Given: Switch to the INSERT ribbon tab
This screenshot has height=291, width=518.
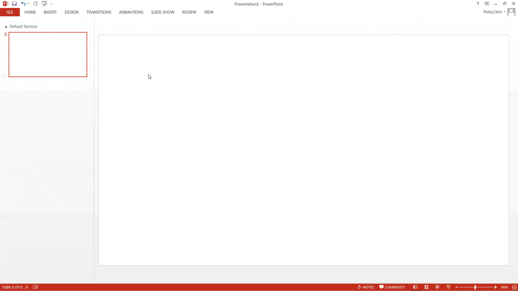Looking at the screenshot, I should [x=50, y=12].
